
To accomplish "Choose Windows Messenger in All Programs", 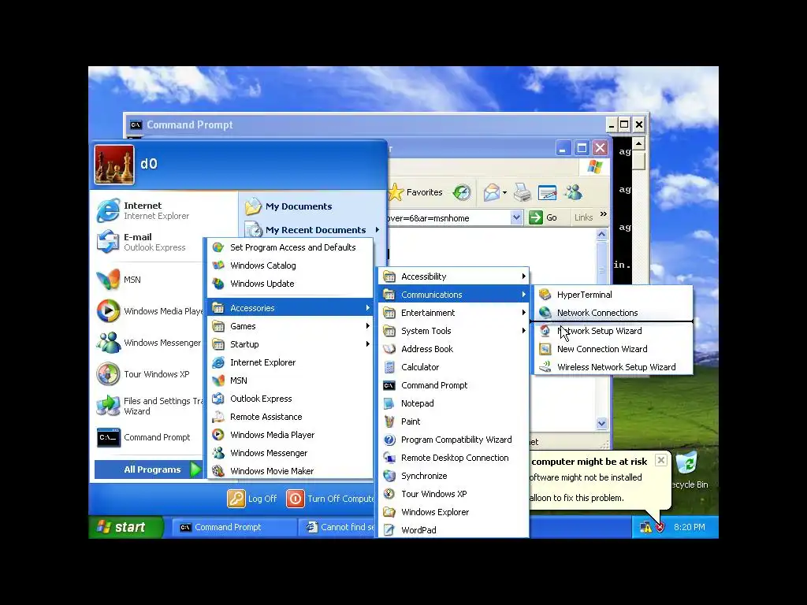I will click(290, 453).
